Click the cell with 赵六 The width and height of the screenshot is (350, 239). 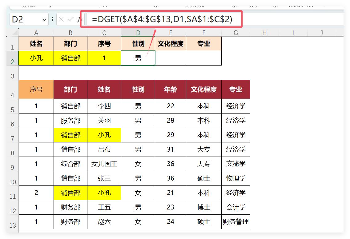[104, 222]
